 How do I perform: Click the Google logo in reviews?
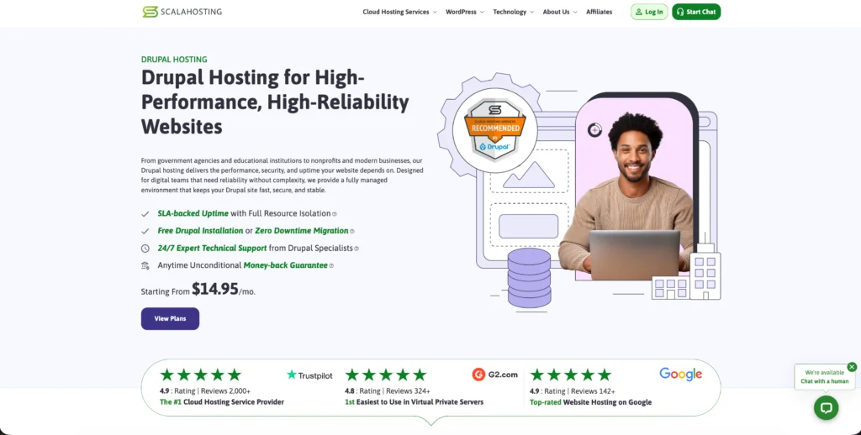point(681,374)
